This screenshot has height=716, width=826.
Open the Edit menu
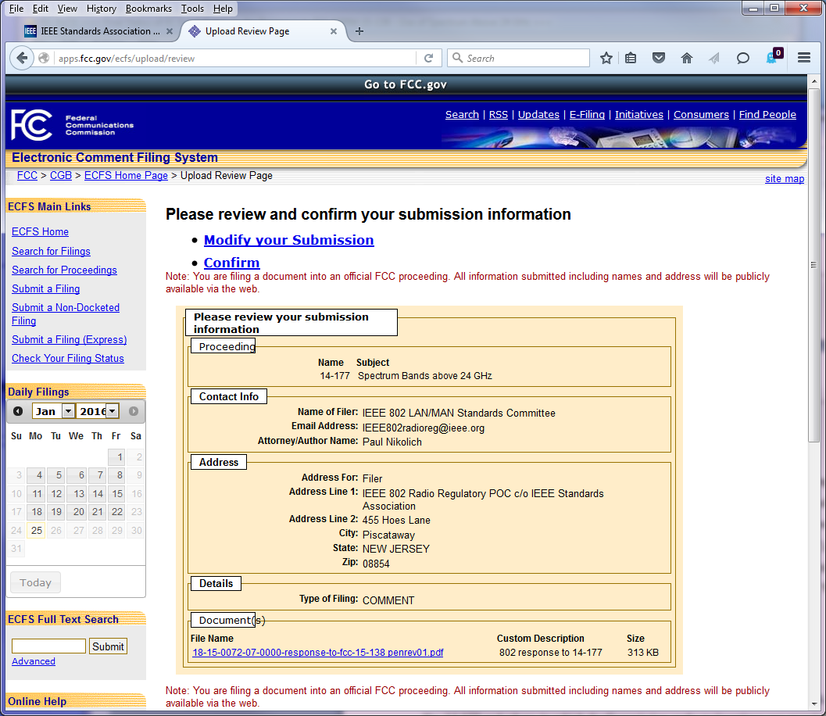click(41, 9)
